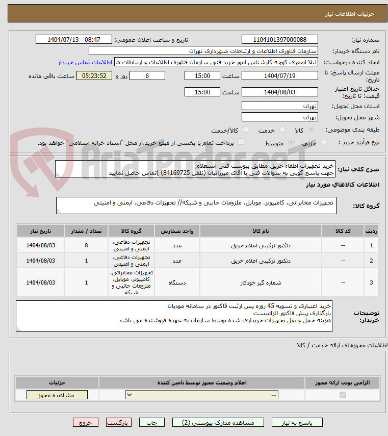The height and width of the screenshot is (436, 388).
Task: Click the 'خروج' exit button
Action: [86, 422]
